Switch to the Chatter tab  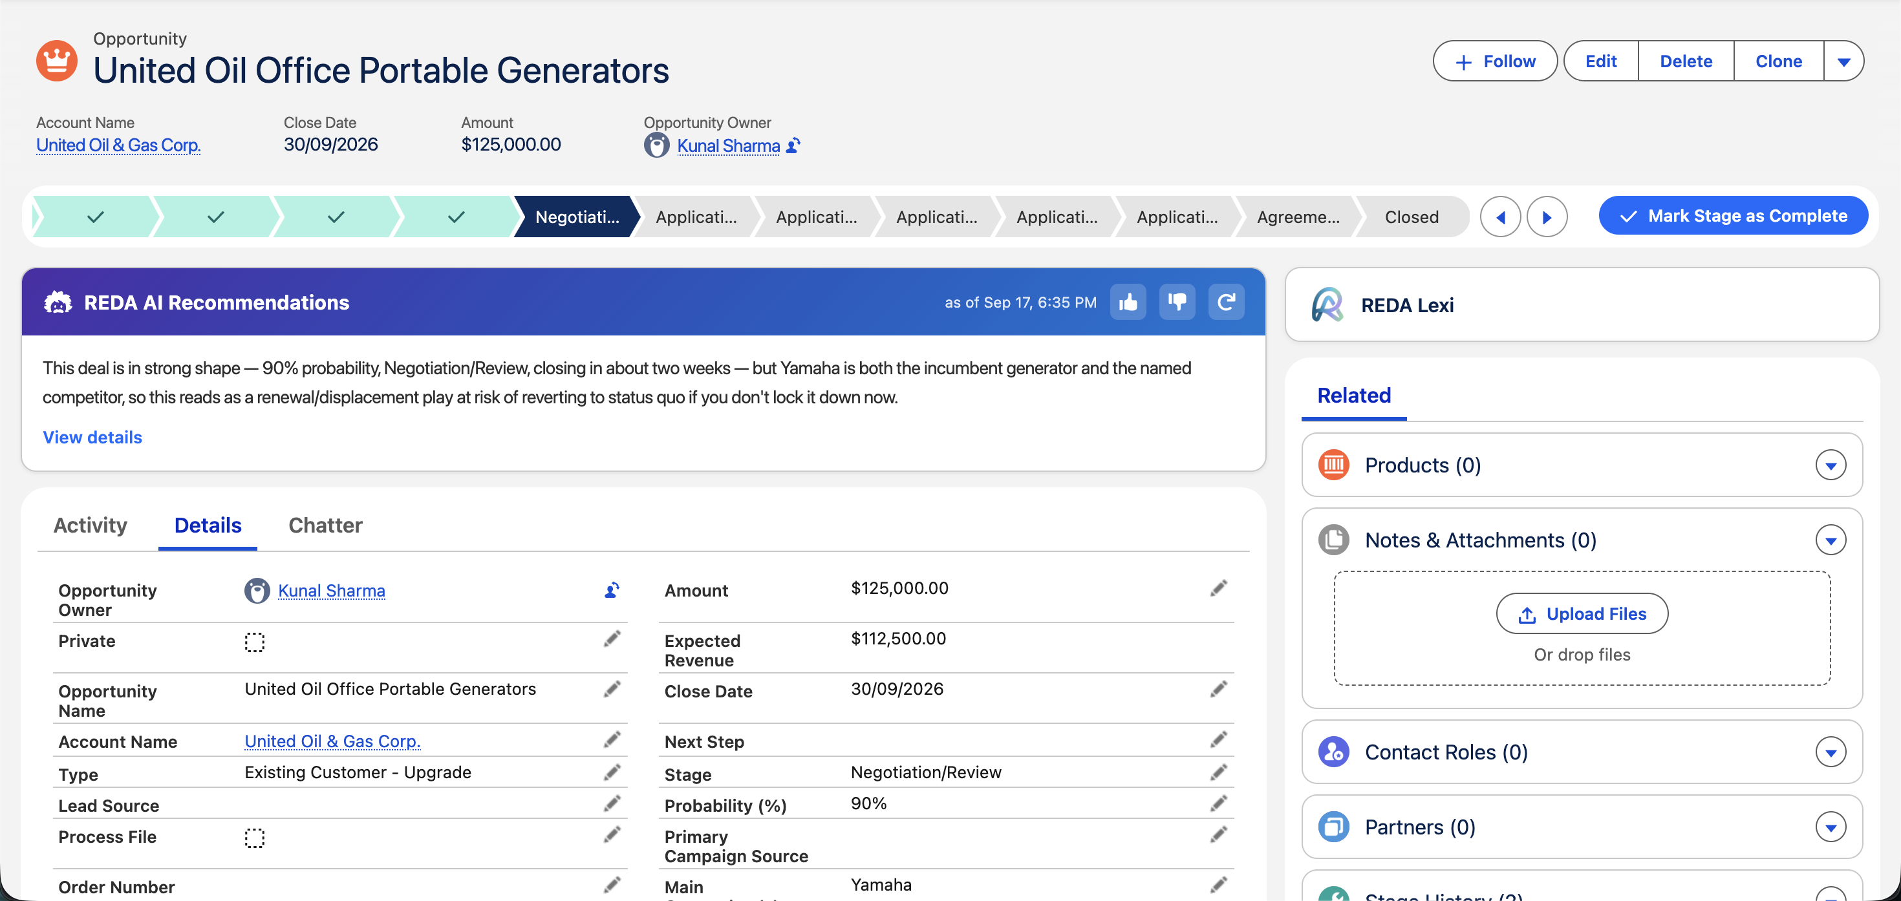325,525
